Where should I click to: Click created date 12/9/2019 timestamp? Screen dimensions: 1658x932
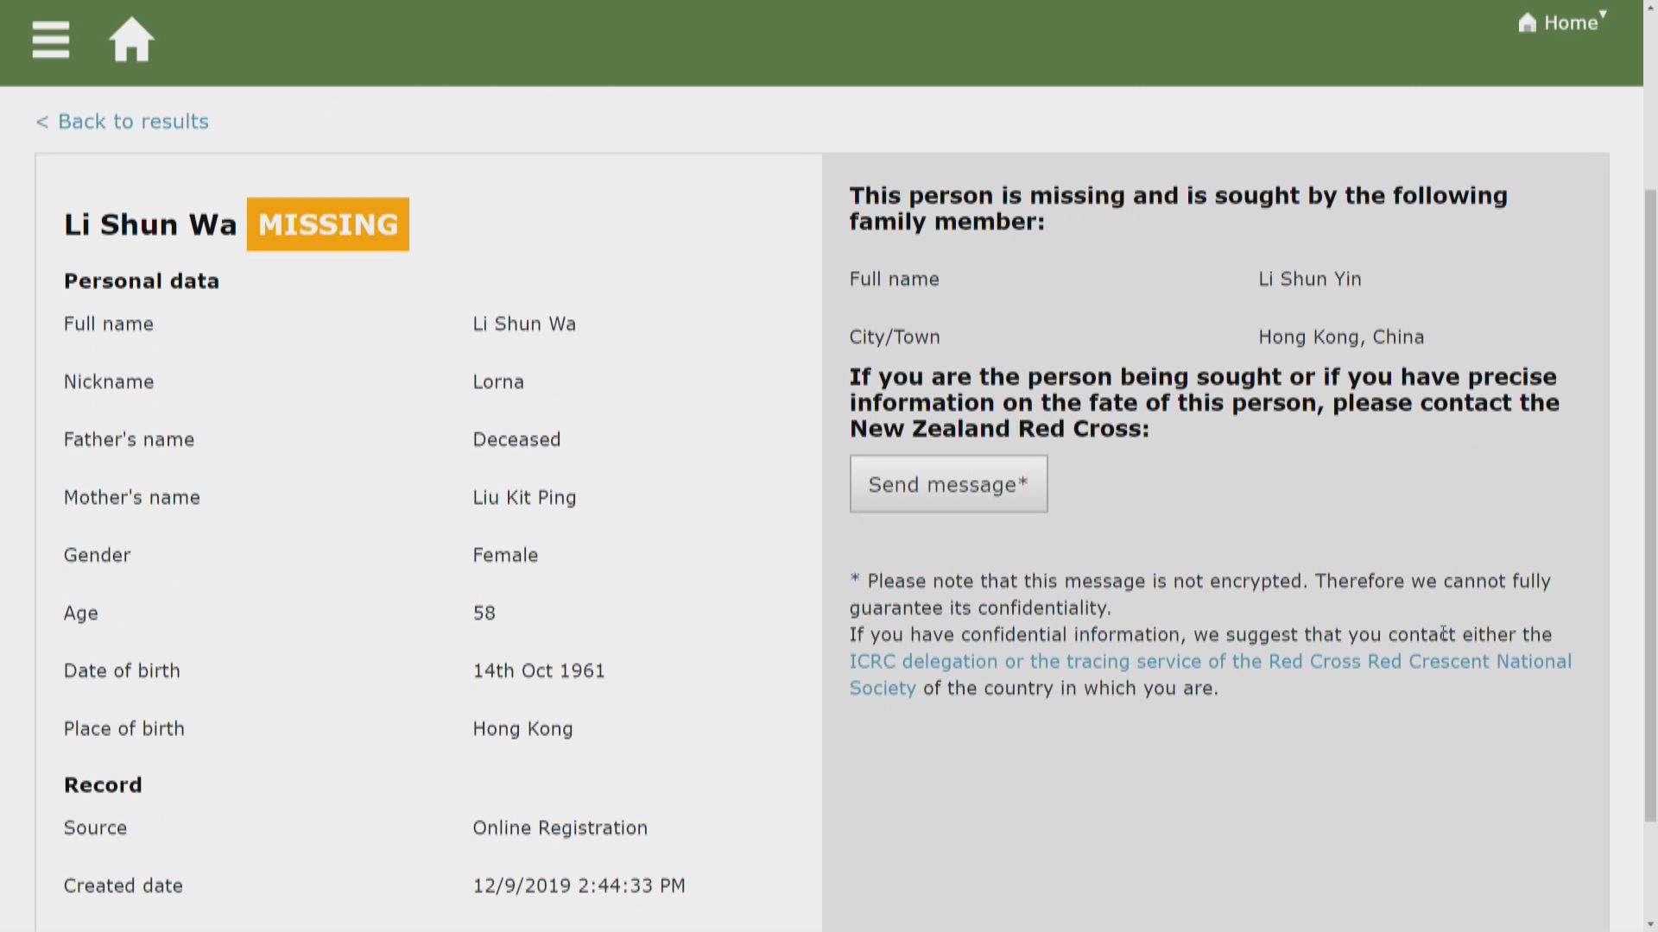(579, 886)
